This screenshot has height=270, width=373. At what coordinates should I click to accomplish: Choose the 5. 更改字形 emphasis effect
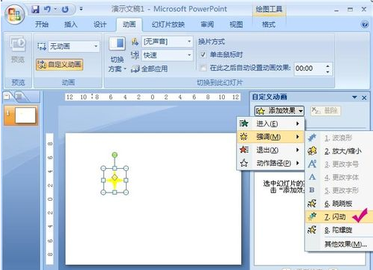coord(339,190)
